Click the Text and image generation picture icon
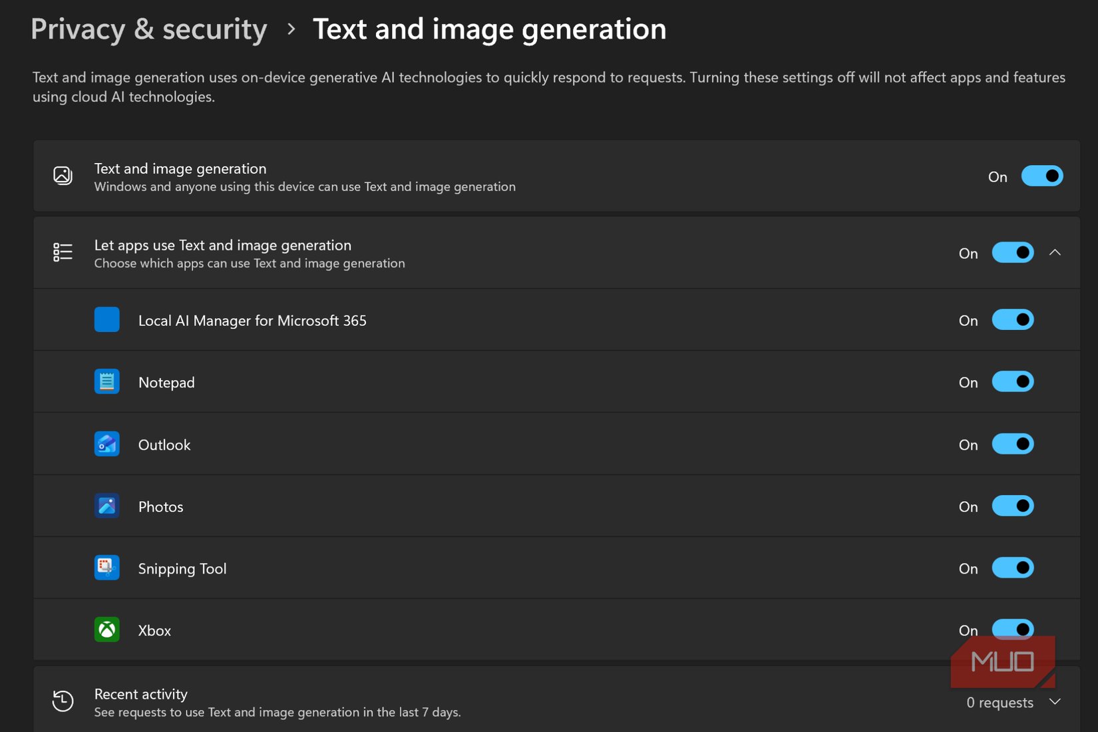 pyautogui.click(x=63, y=176)
